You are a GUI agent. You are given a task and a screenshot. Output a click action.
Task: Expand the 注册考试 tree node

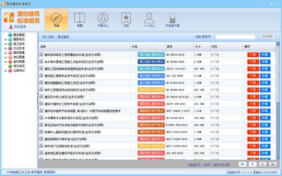pos(6,71)
